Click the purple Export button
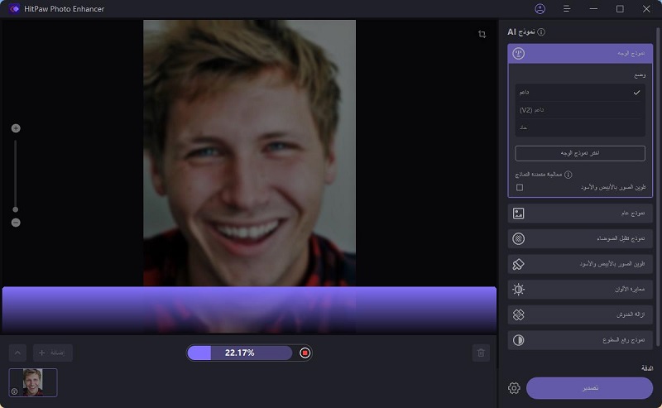 [589, 388]
